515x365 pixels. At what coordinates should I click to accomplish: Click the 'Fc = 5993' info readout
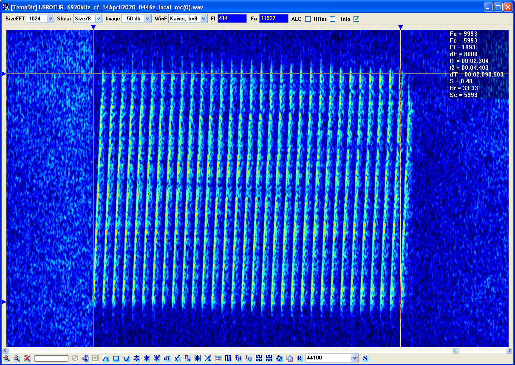(463, 40)
